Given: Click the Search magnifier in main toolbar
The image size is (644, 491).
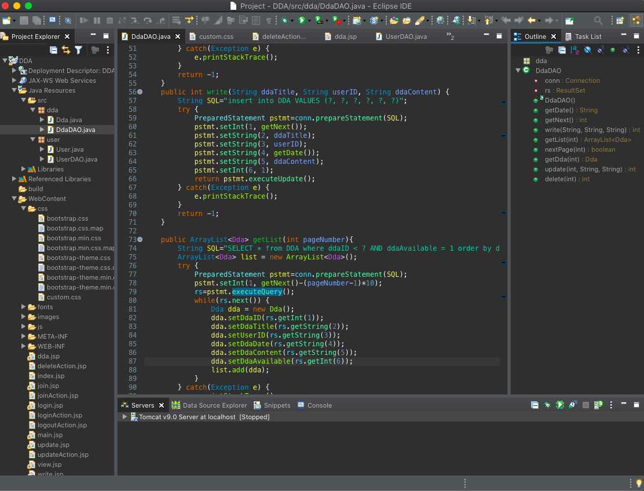Looking at the screenshot, I should [x=598, y=20].
